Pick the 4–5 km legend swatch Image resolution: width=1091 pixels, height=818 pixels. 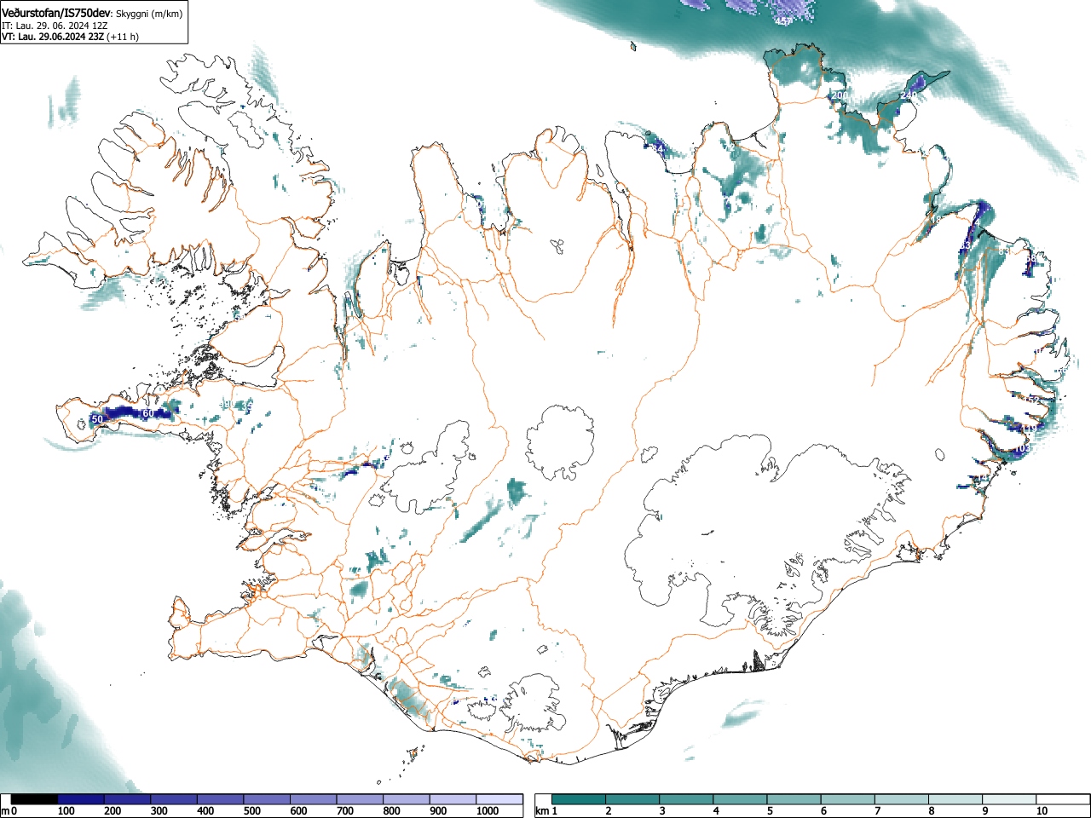tap(741, 799)
